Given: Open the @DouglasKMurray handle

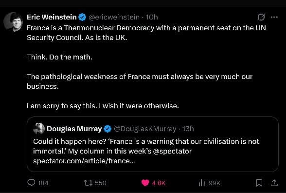Looking at the screenshot, I should [x=145, y=129].
